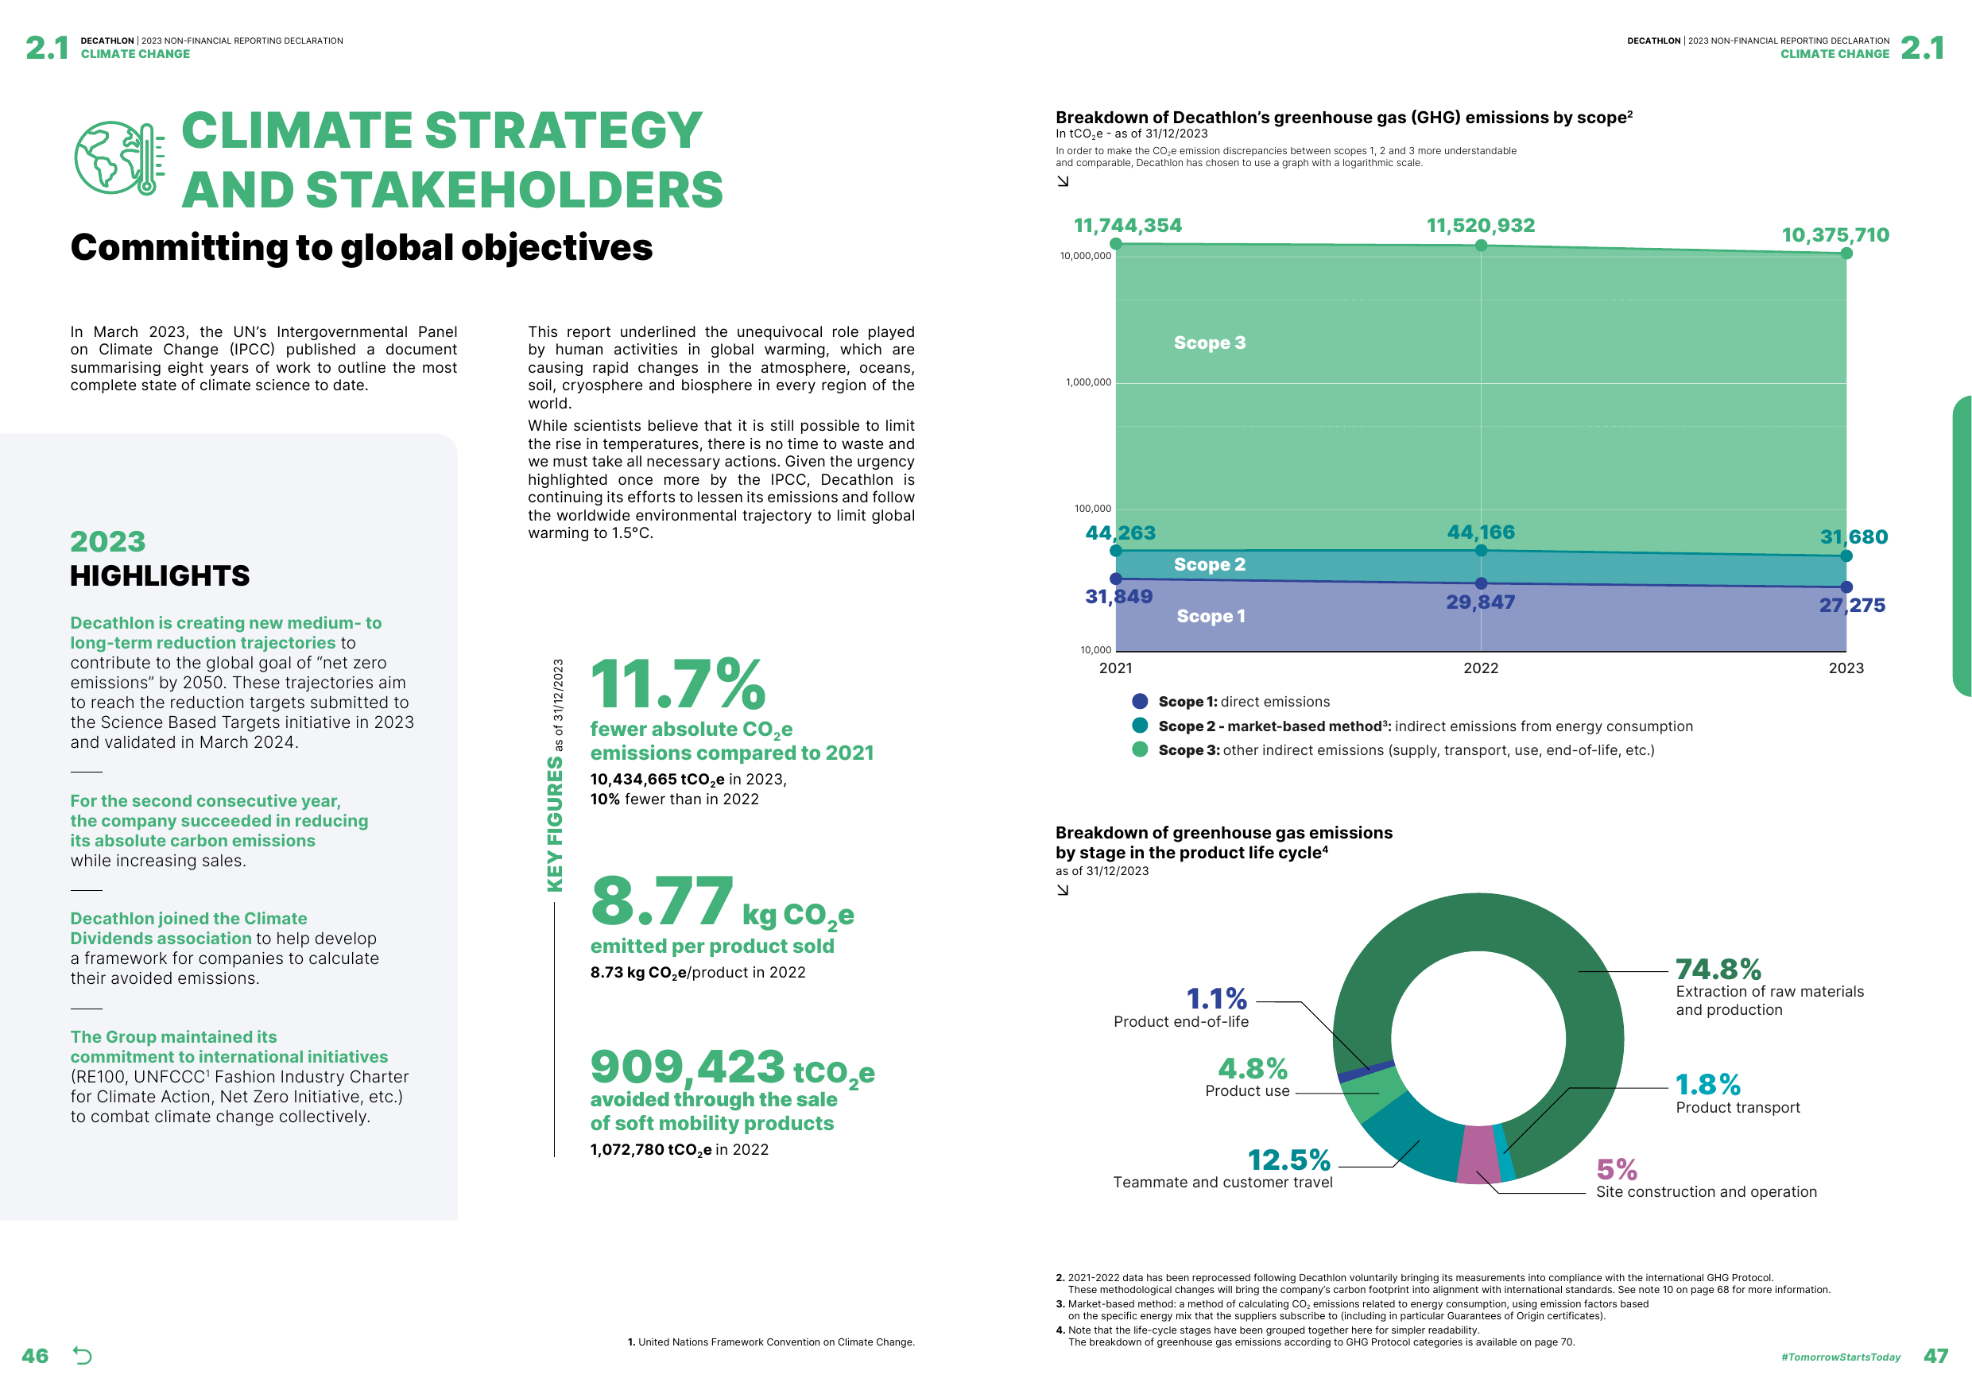Click the arrow icon above the life cycle donut chart

pos(1063,891)
